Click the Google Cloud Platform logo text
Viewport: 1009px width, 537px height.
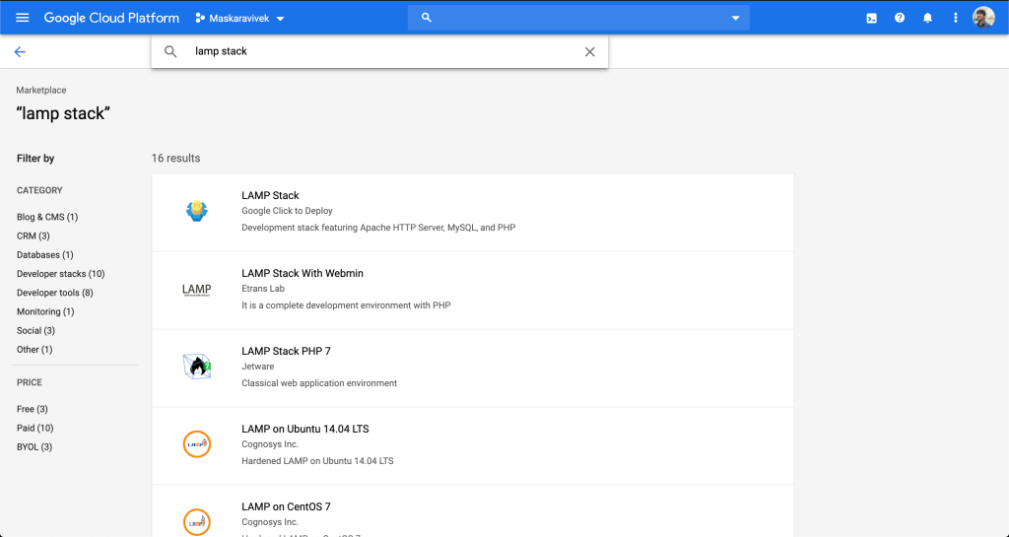pos(111,18)
